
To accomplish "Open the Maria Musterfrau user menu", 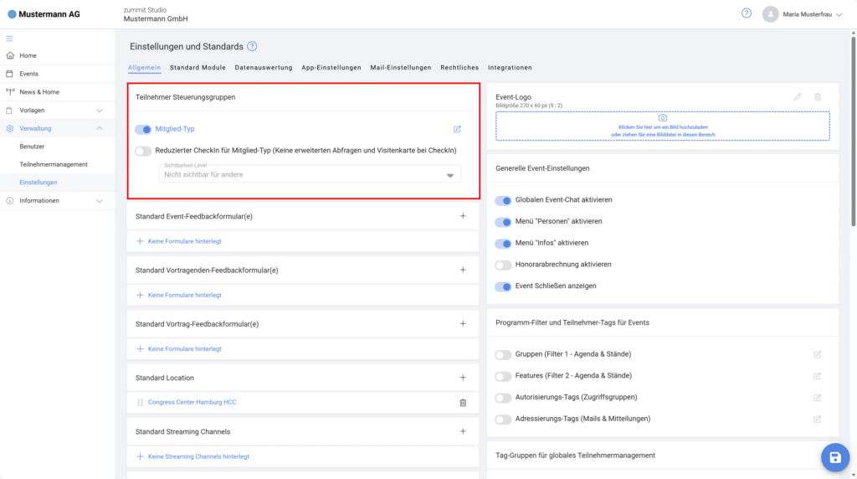I will 801,14.
